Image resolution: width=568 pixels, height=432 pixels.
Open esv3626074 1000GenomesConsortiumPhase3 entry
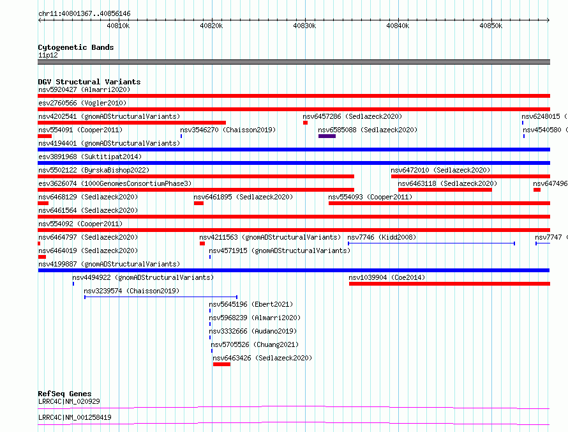click(x=115, y=183)
